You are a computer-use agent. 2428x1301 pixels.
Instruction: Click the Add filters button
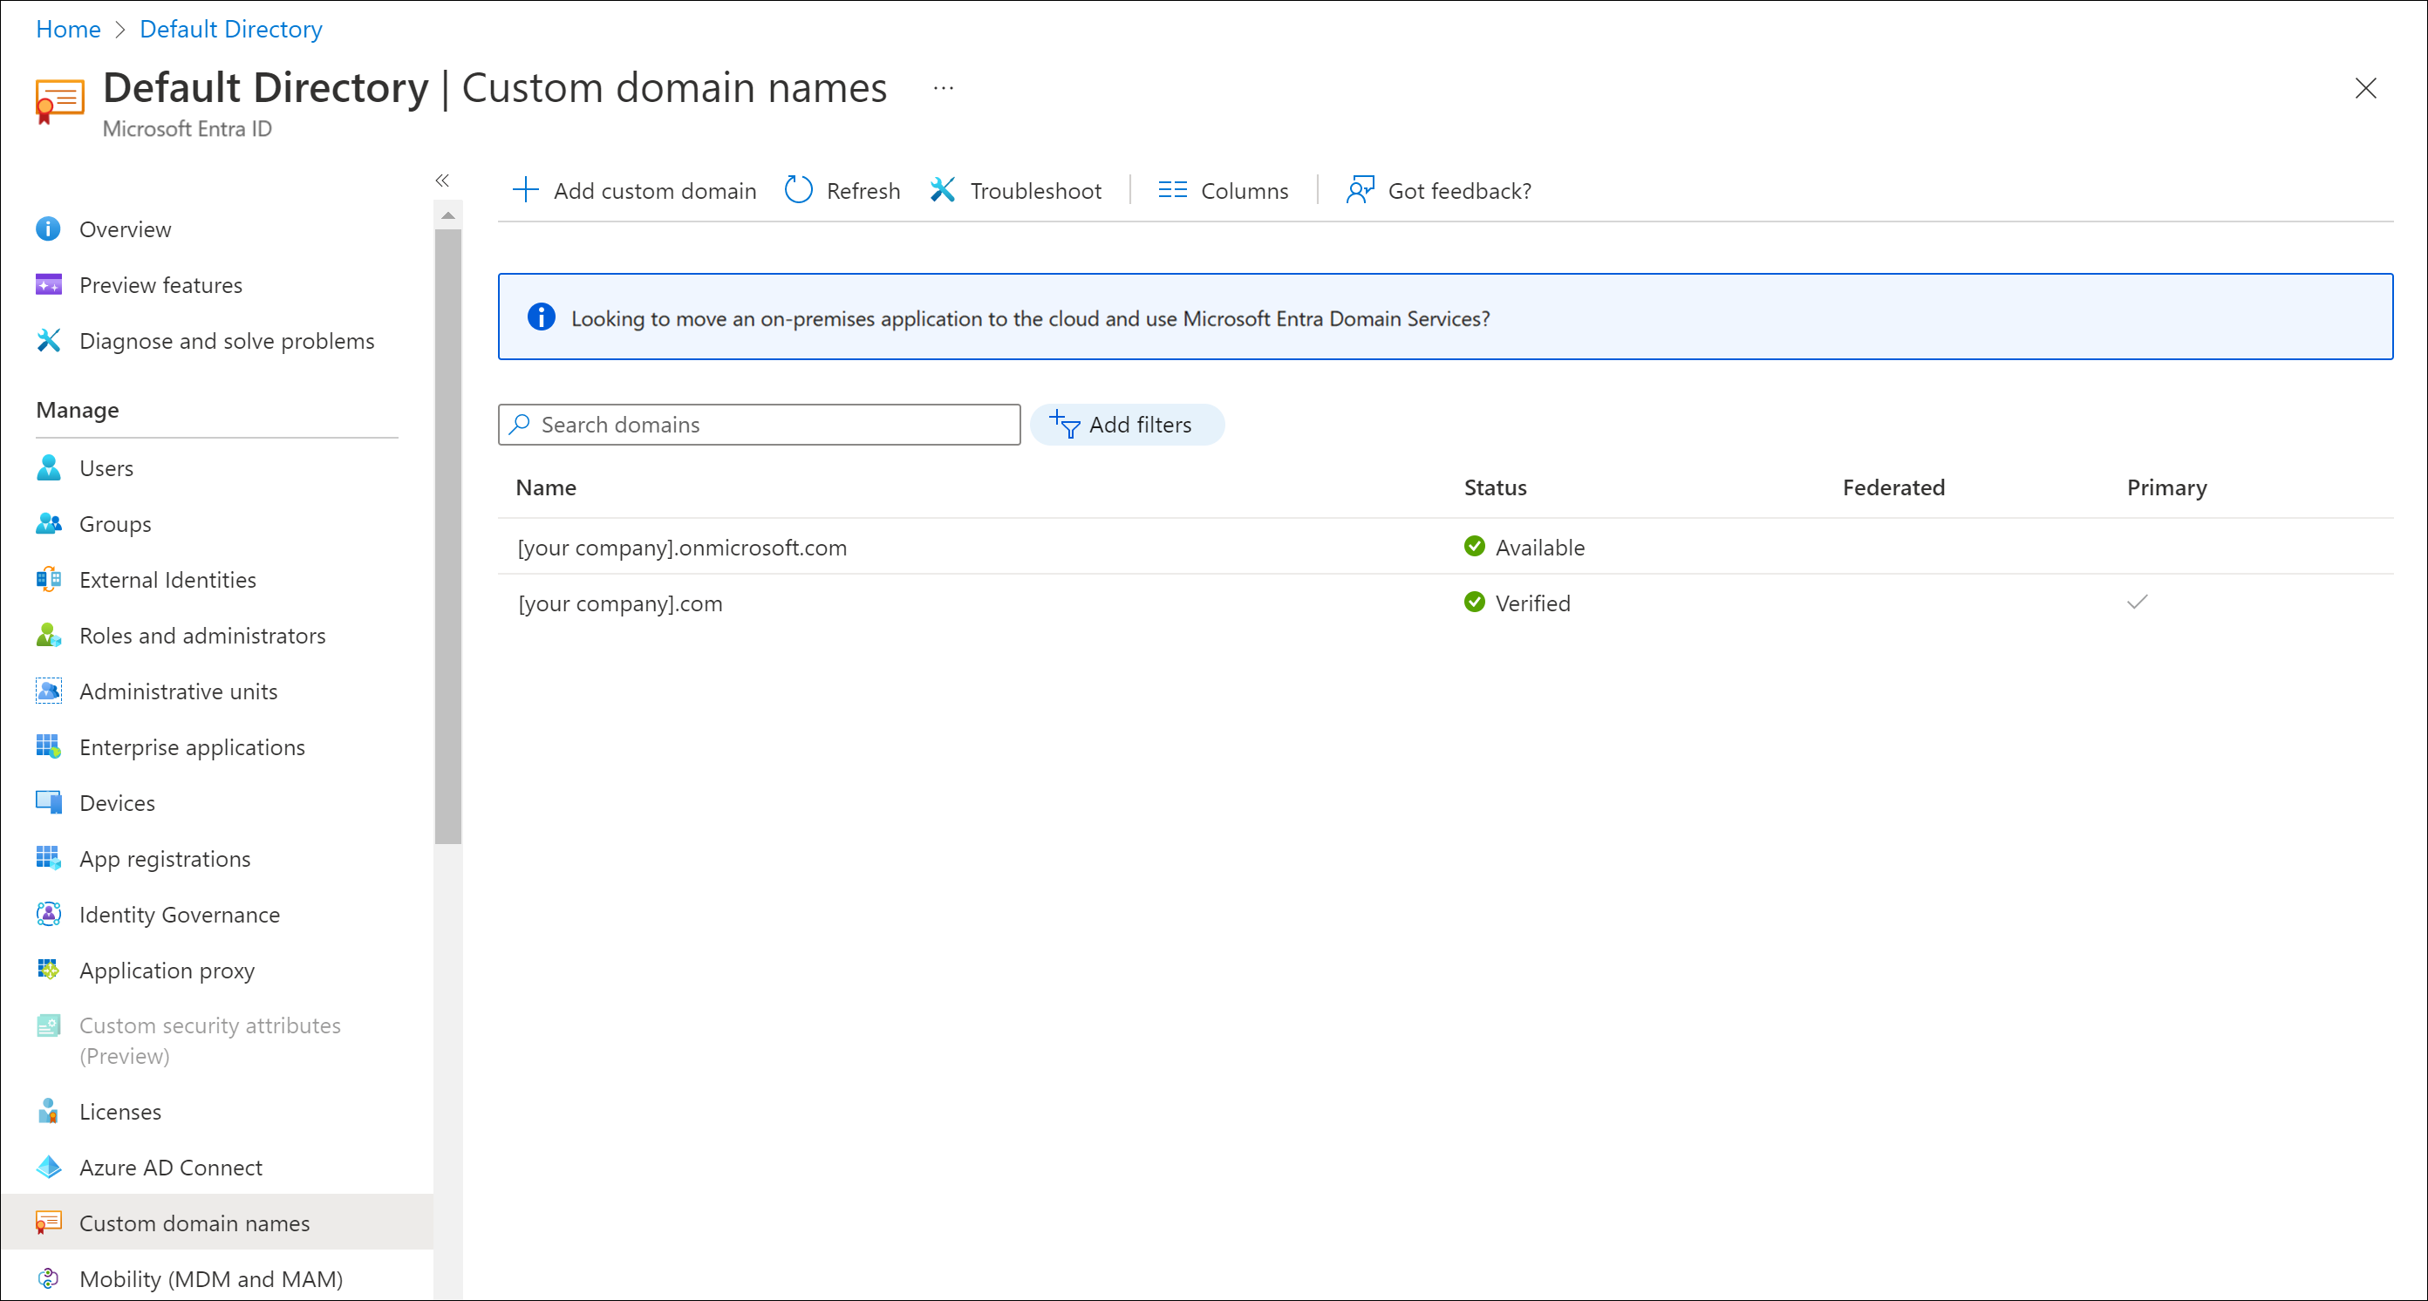(1126, 425)
